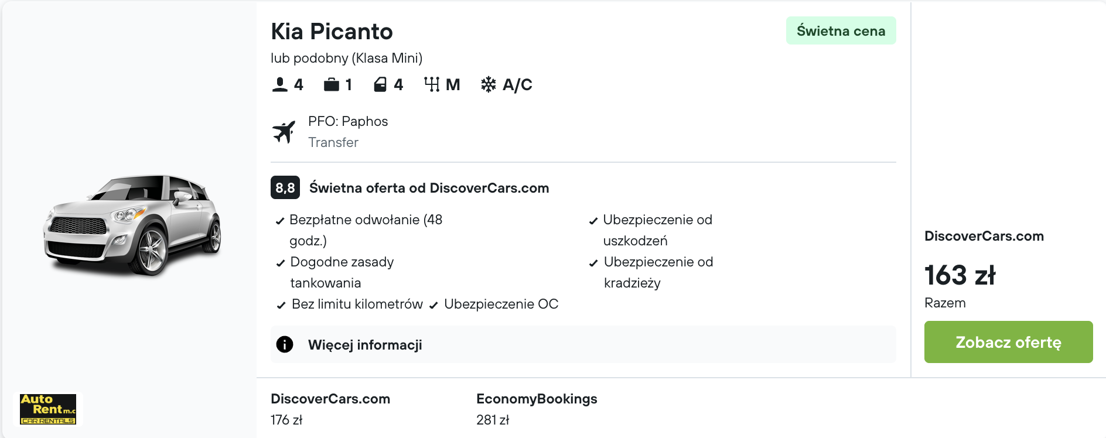1106x438 pixels.
Task: Click the passenger seats person icon
Action: click(x=280, y=85)
